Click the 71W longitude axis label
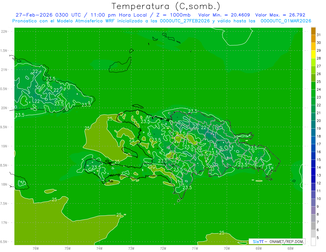The image size is (326, 252). pos(195,248)
